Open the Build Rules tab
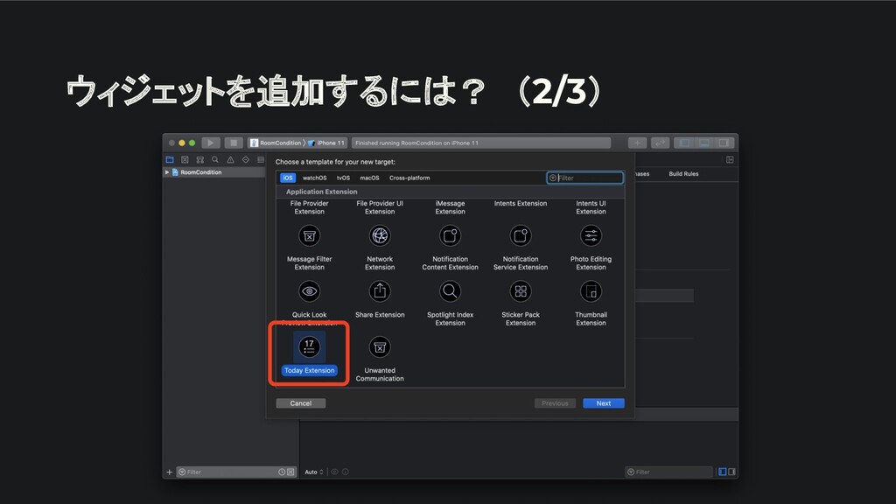The height and width of the screenshot is (504, 896). [x=683, y=174]
